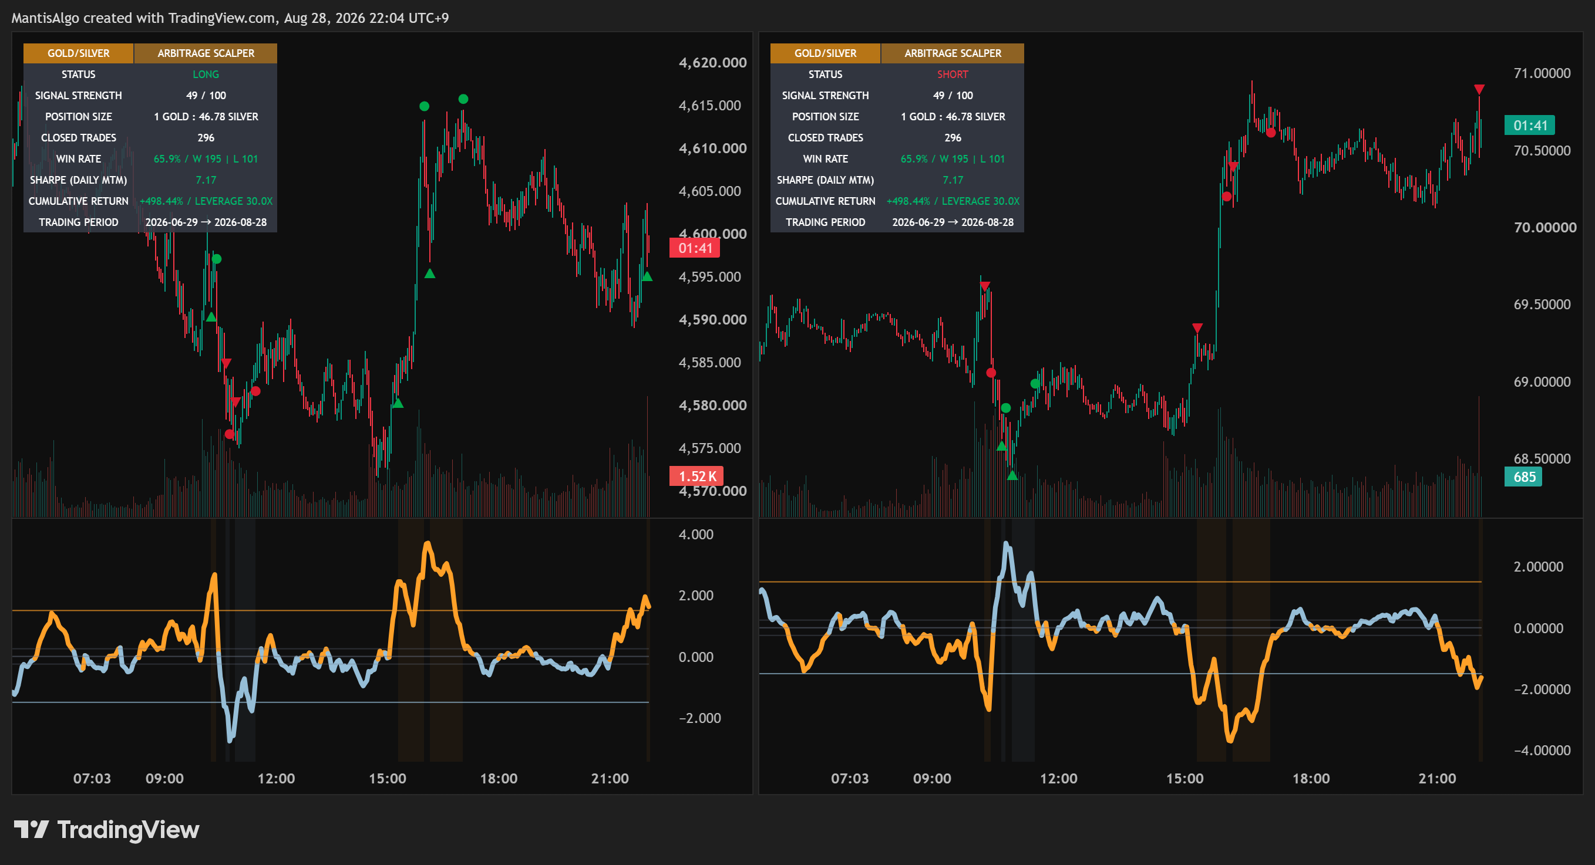Click the LONG status value in gold chart table
Screen dimensions: 1595x865
[206, 75]
